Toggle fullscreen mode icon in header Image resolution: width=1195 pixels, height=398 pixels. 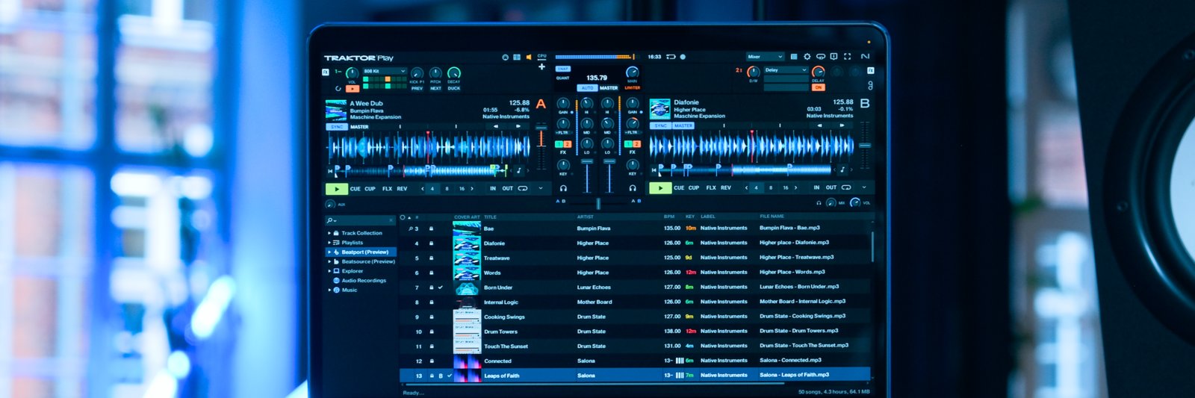847,57
